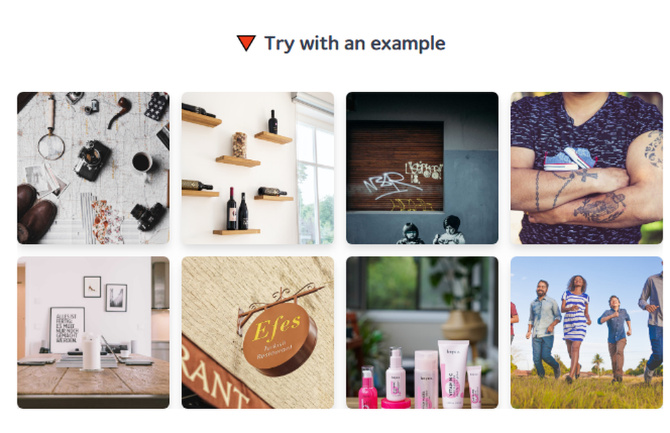Select the vintage cameras flat-lay example image

point(93,168)
